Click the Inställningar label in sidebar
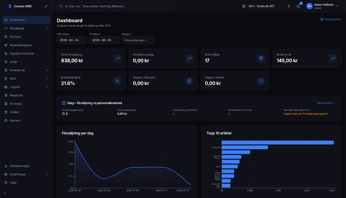Image resolution: width=346 pixels, height=198 pixels. pyautogui.click(x=18, y=174)
